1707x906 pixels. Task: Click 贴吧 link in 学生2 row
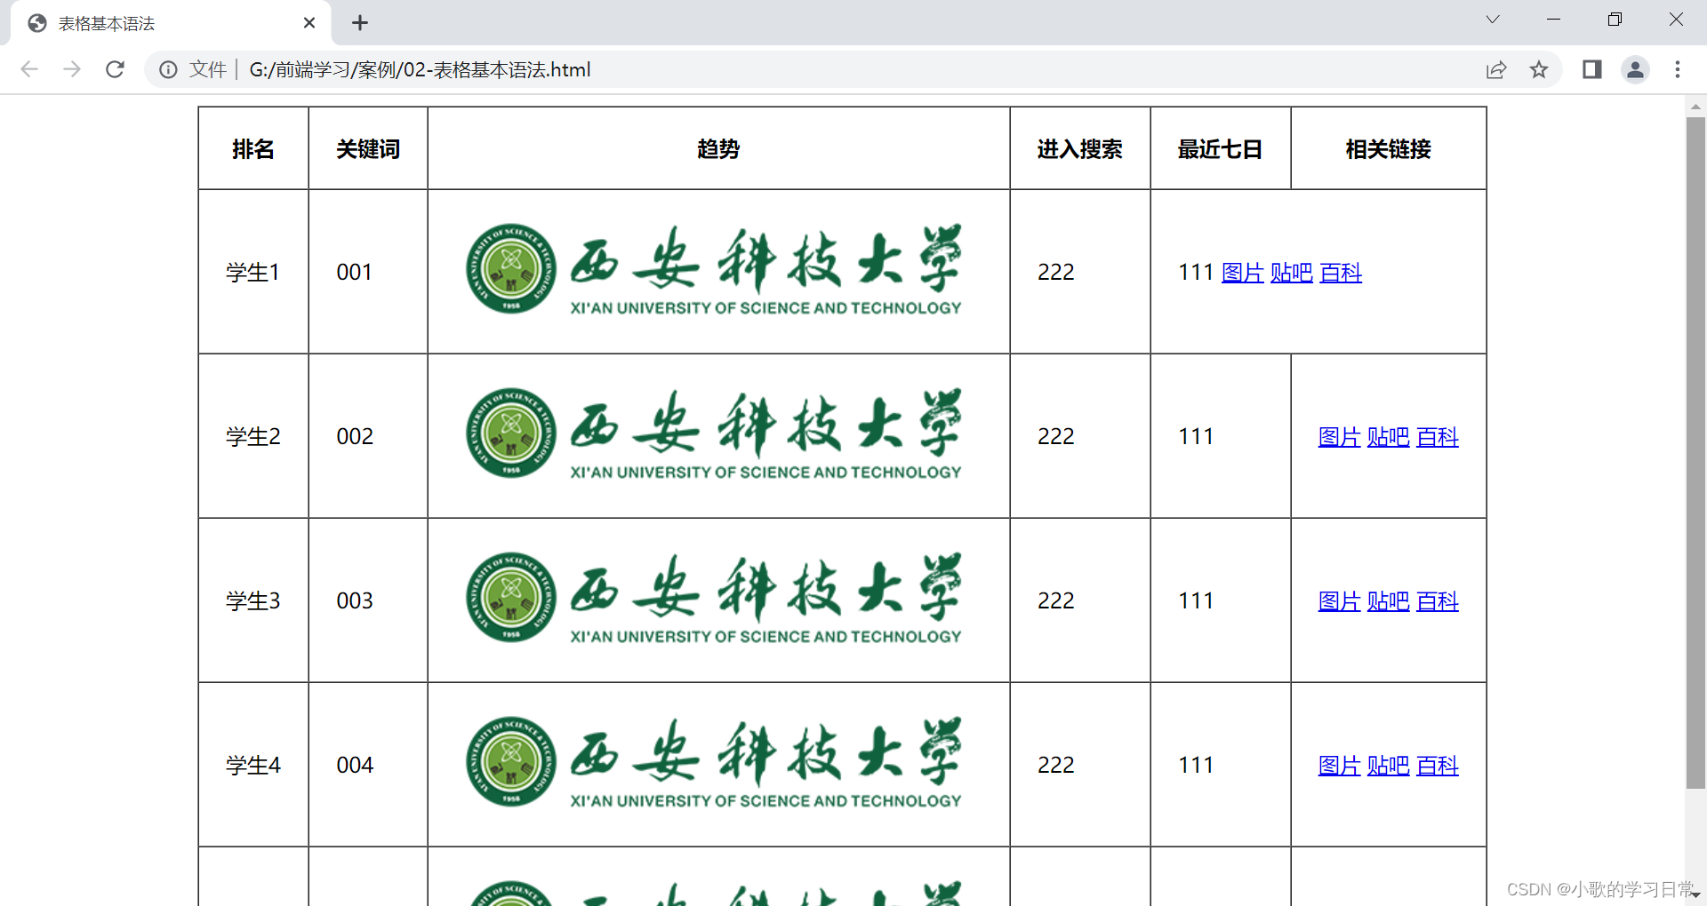(x=1389, y=437)
